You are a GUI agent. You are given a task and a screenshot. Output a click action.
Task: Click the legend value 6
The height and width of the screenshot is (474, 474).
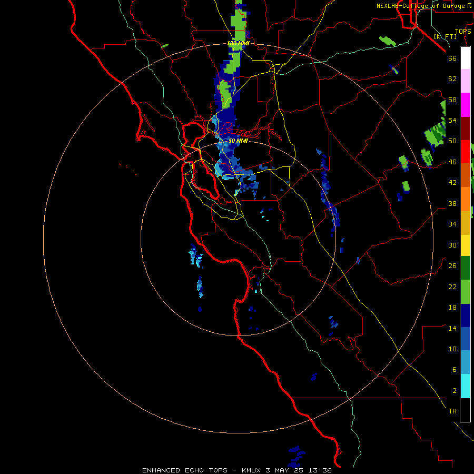click(x=454, y=369)
